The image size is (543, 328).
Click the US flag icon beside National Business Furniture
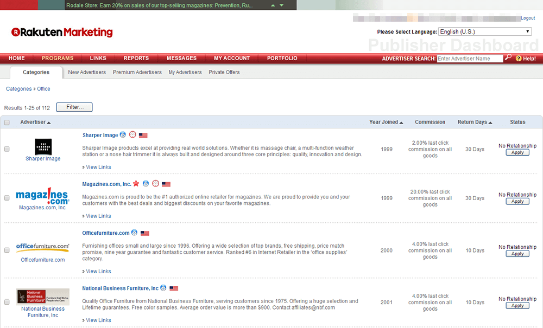pyautogui.click(x=174, y=288)
